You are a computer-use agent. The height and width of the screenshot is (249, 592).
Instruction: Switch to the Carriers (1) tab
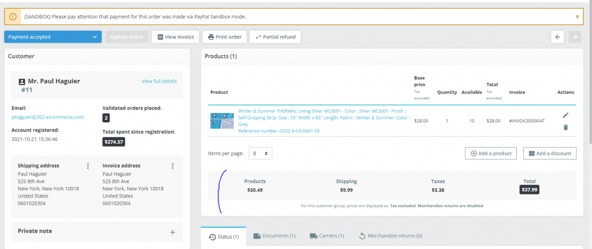327,236
